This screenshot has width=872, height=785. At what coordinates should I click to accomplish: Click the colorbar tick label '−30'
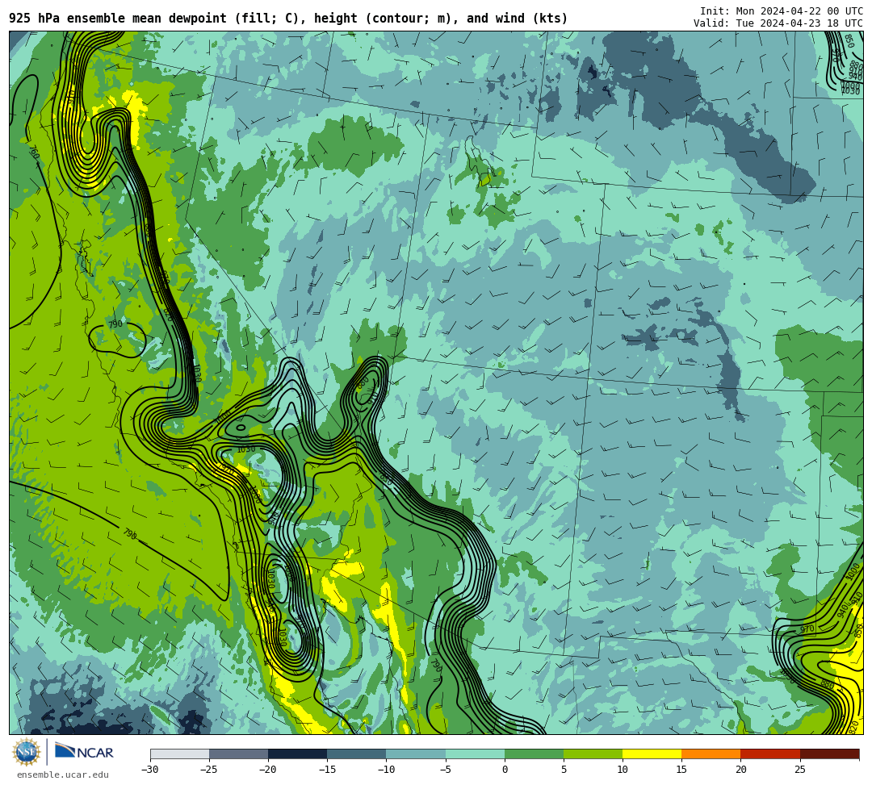pos(150,770)
